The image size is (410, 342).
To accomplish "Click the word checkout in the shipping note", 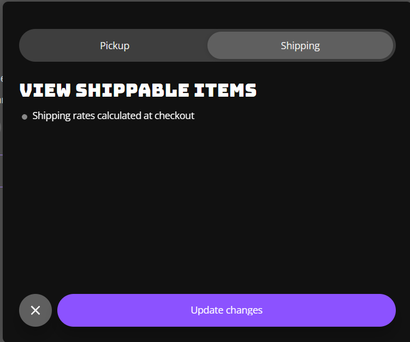I will click(174, 116).
